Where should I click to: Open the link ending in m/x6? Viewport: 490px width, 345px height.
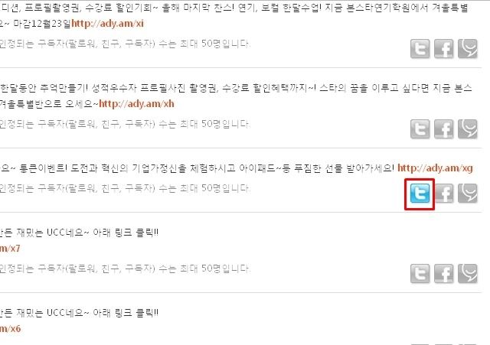[10, 328]
